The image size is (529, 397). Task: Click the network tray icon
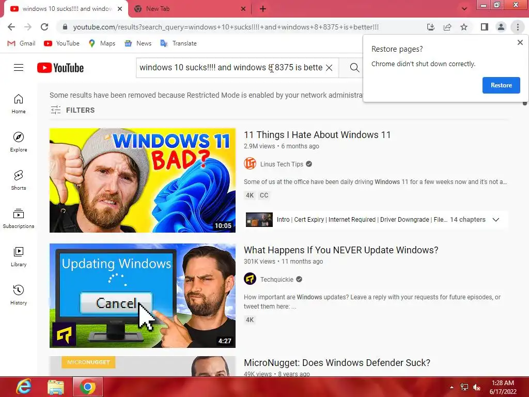click(464, 387)
